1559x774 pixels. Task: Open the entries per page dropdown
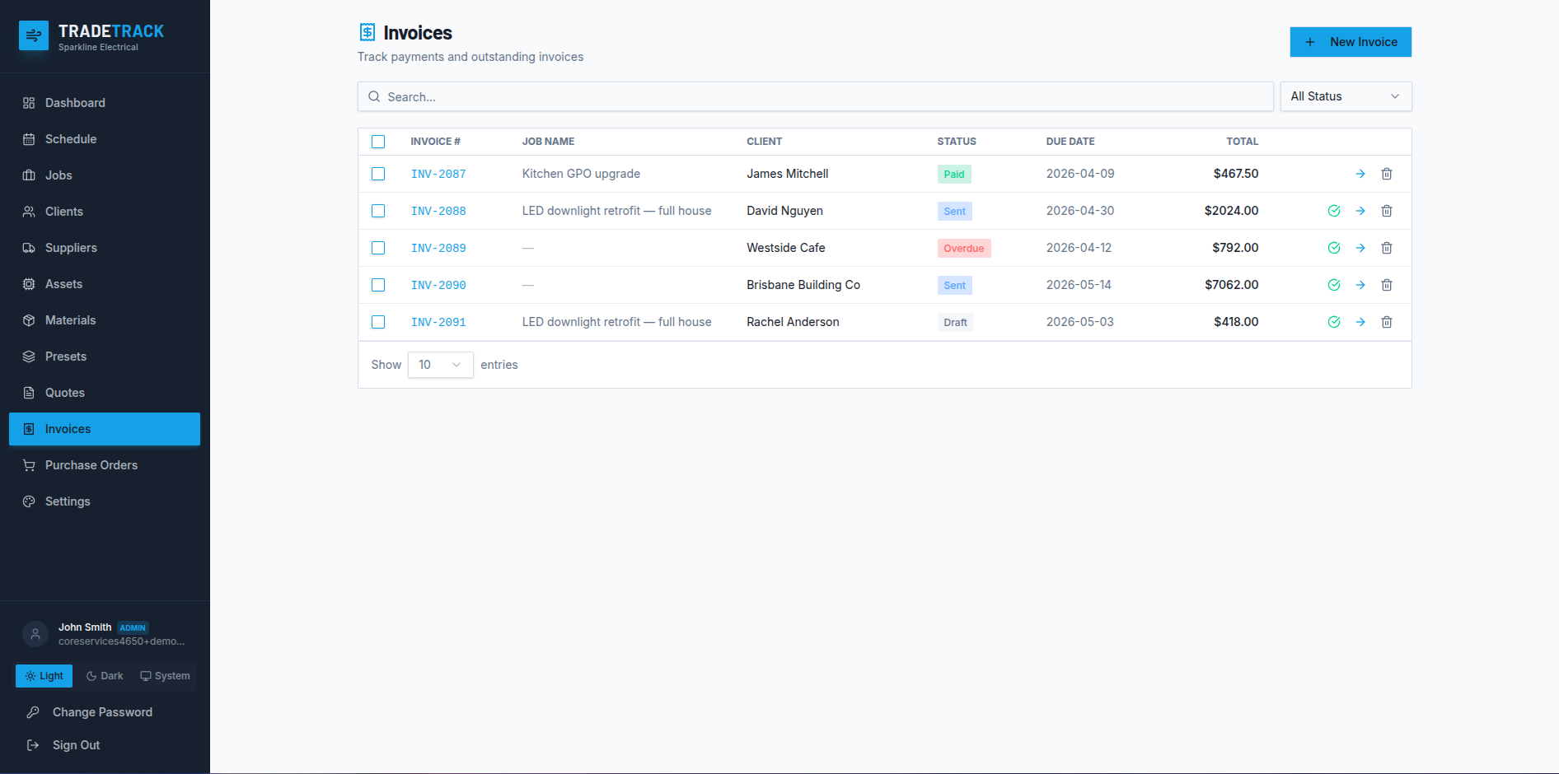pyautogui.click(x=440, y=365)
